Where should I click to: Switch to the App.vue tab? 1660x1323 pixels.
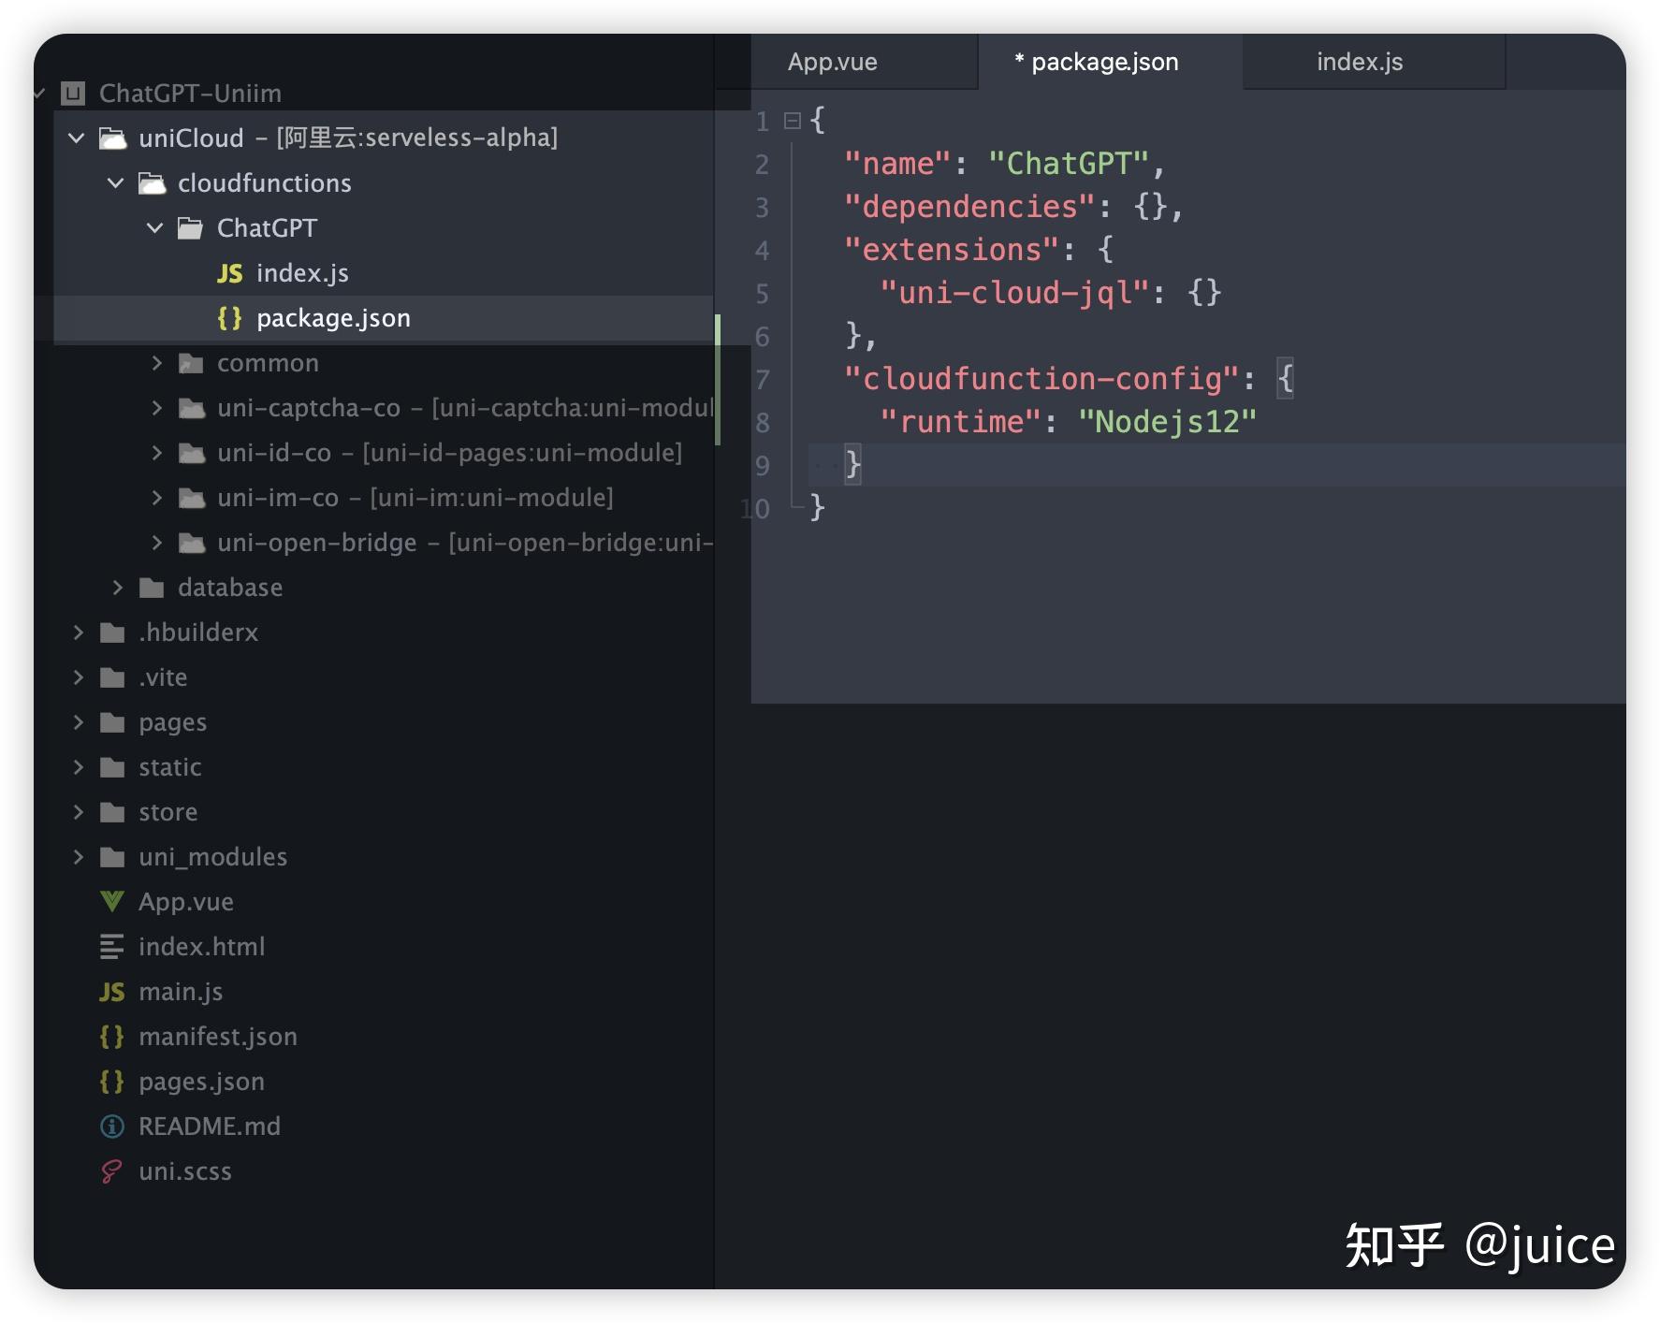833,62
